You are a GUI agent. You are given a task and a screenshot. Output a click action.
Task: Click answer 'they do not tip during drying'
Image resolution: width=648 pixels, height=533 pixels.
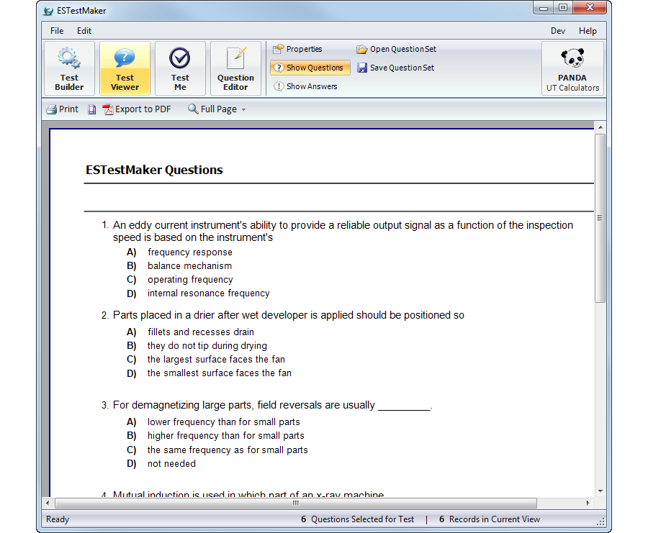click(x=207, y=345)
